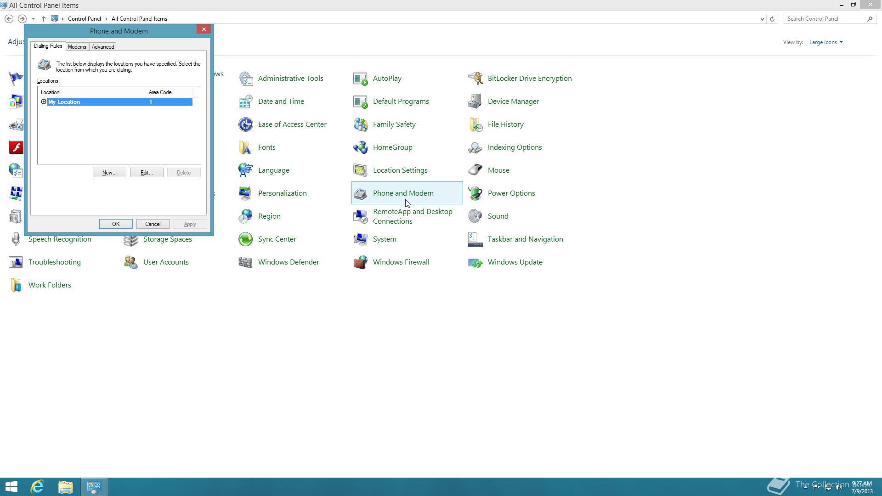Viewport: 882px width, 496px height.
Task: Click the Back navigation arrow
Action: (x=9, y=19)
